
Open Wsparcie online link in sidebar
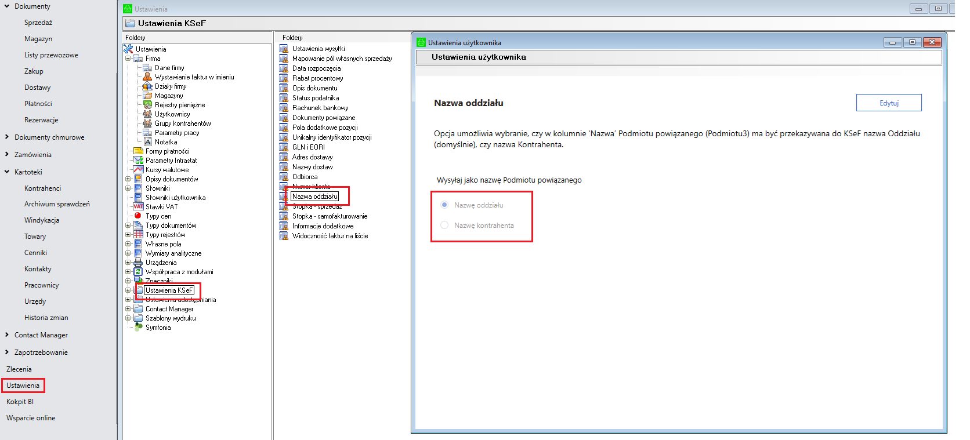31,418
